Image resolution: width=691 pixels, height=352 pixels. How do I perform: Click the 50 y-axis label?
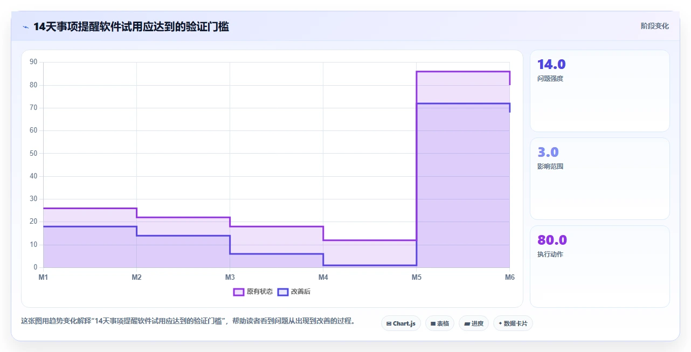[x=33, y=153]
